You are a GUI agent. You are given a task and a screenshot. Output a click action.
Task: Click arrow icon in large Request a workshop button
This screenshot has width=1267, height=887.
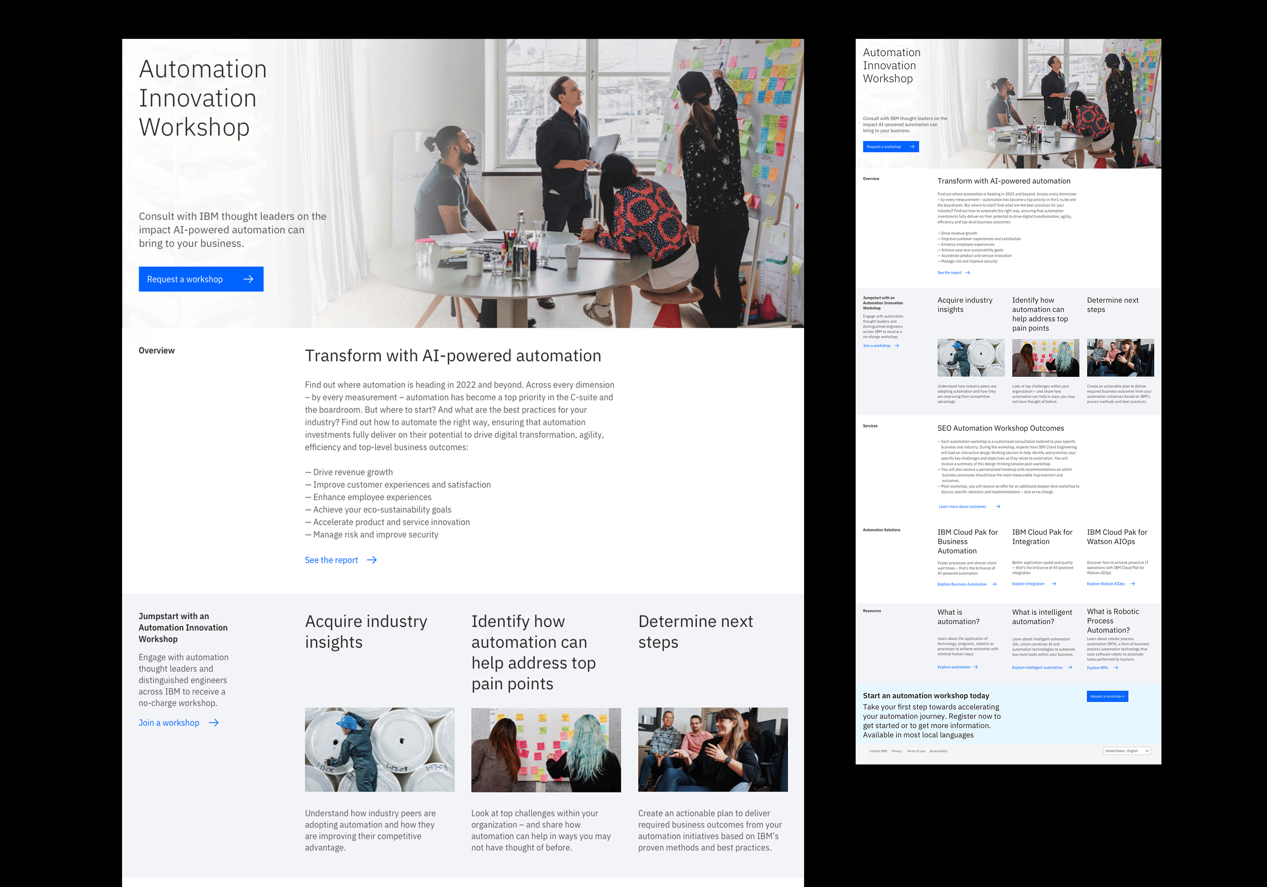pos(248,279)
